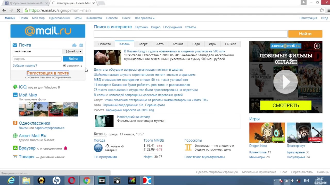Viewport: 330px width, 185px height.
Task: Click the green ICQ flower icon
Action: [15, 87]
